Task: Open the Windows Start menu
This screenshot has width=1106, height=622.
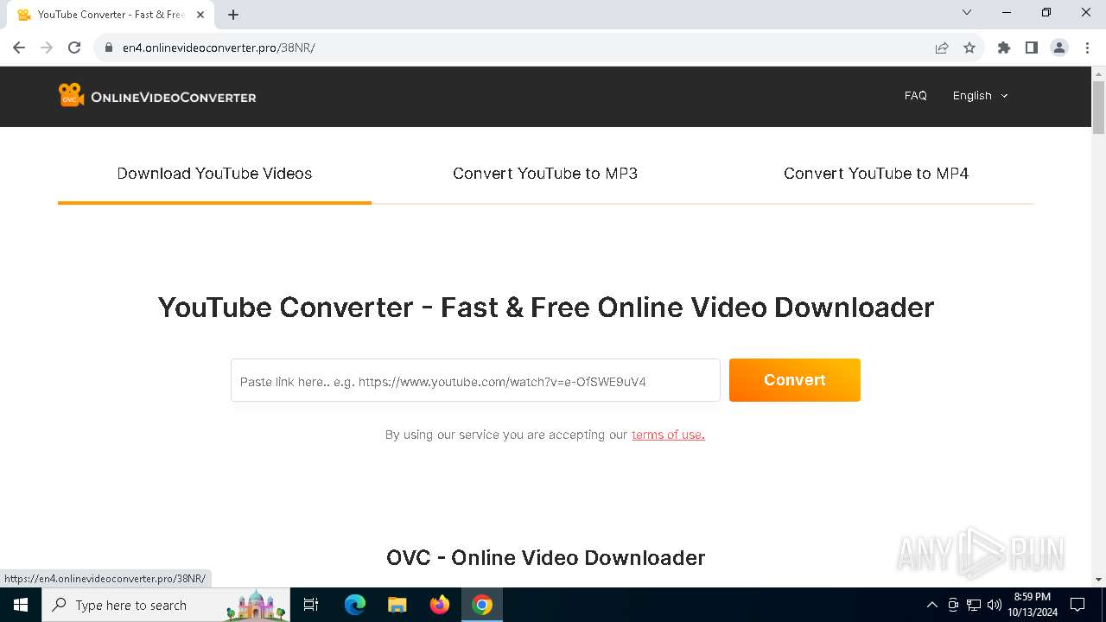Action: (21, 605)
